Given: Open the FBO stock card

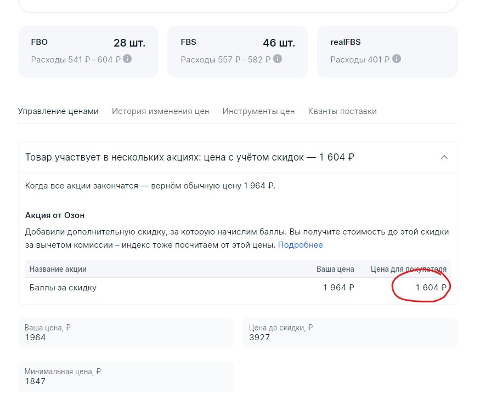Looking at the screenshot, I should point(88,52).
